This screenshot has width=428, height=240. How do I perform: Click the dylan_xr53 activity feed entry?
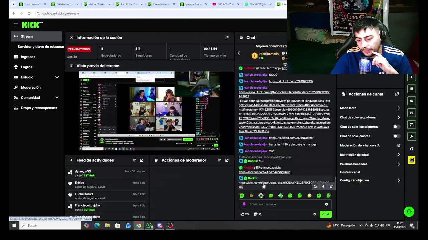click(107, 173)
